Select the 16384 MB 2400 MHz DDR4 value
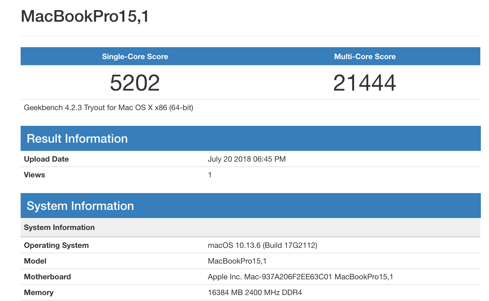The height and width of the screenshot is (301, 489). coord(255,293)
